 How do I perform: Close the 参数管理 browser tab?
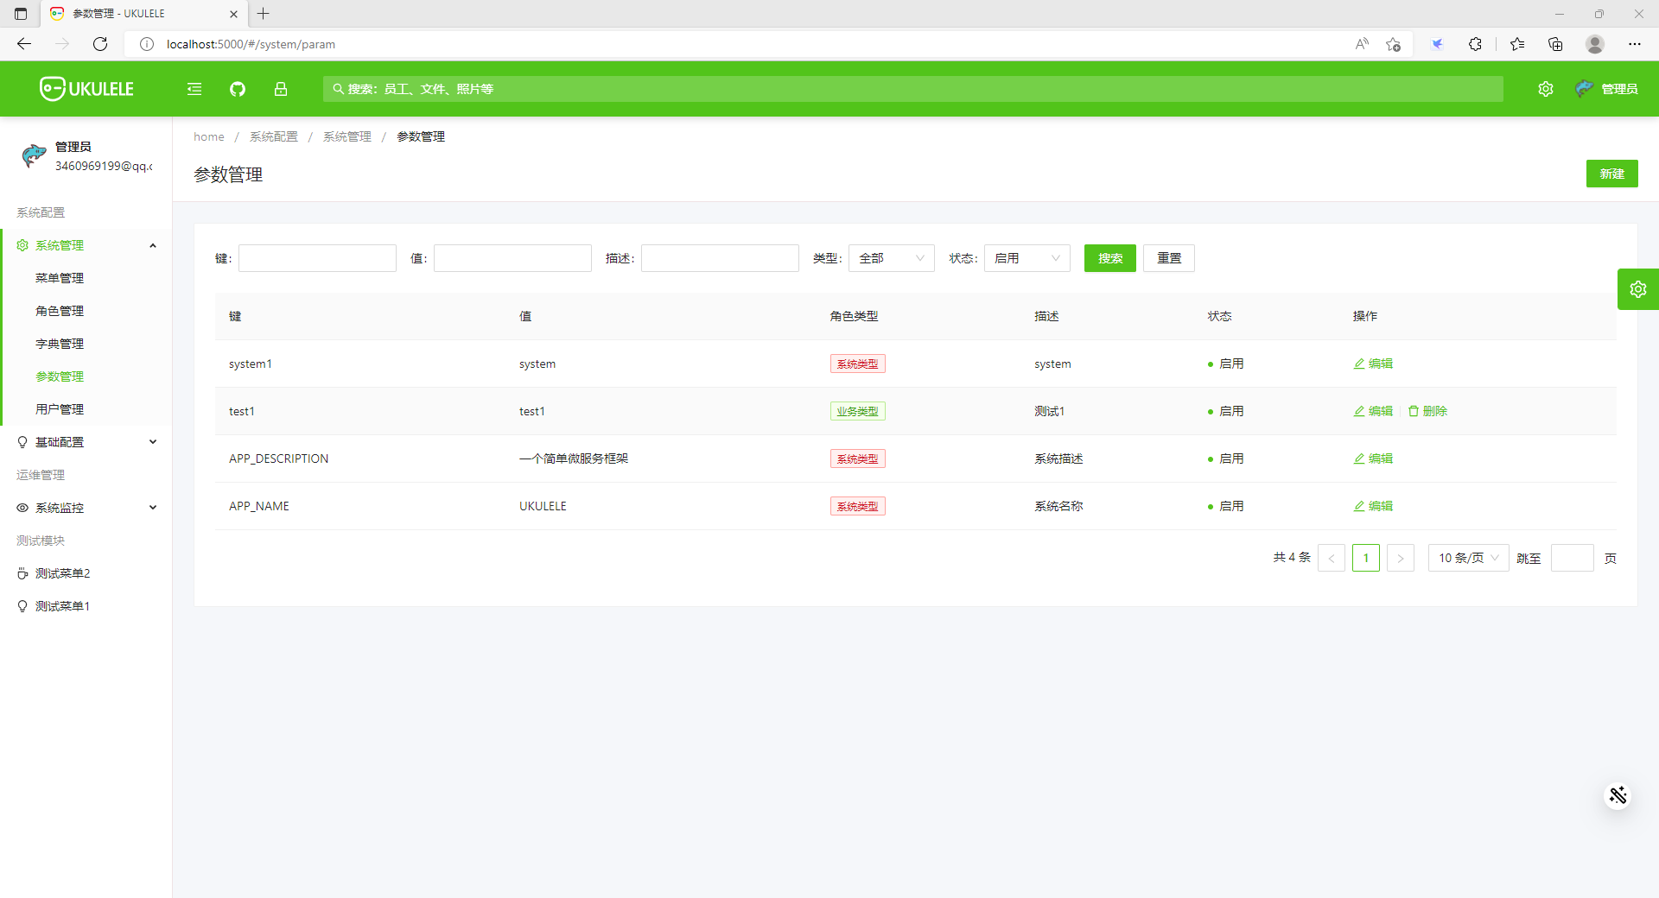pos(233,14)
